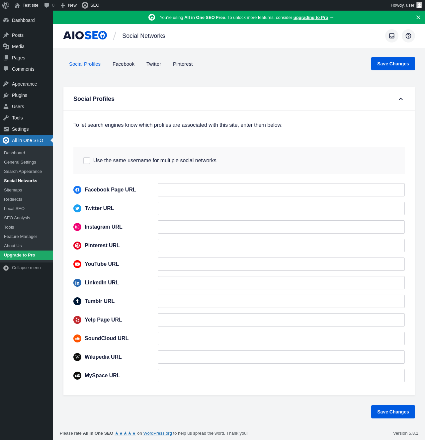Click the Facebook icon beside Page URL
This screenshot has width=425, height=440.
point(77,190)
